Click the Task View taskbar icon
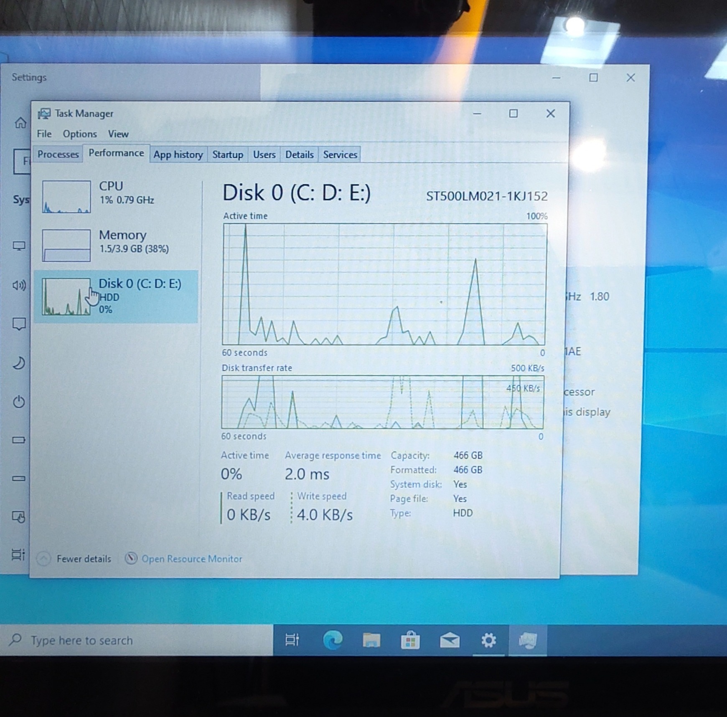 pos(292,640)
